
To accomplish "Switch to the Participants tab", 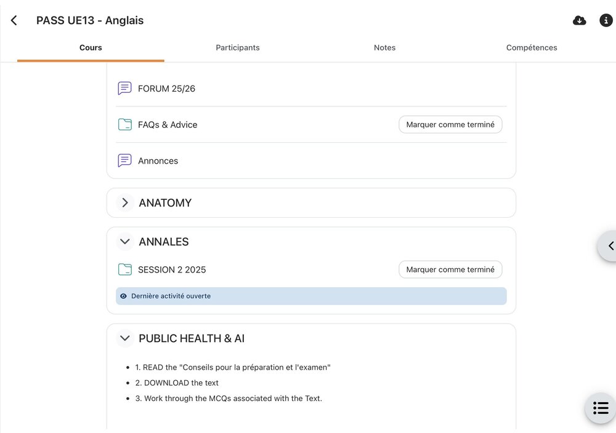I will (238, 47).
